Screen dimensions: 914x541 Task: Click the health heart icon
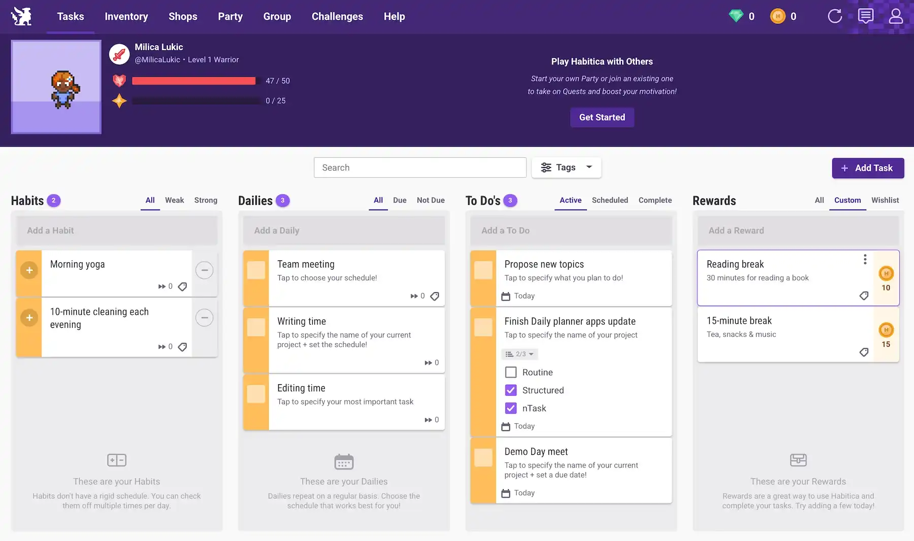[119, 81]
